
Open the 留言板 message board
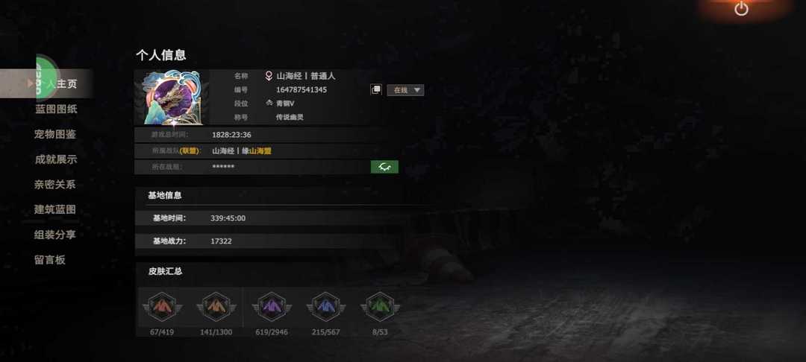point(50,259)
